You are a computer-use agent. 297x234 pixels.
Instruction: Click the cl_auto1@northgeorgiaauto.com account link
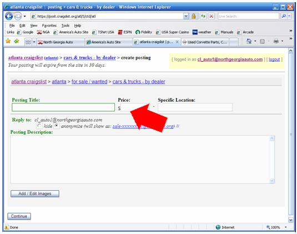click(230, 59)
